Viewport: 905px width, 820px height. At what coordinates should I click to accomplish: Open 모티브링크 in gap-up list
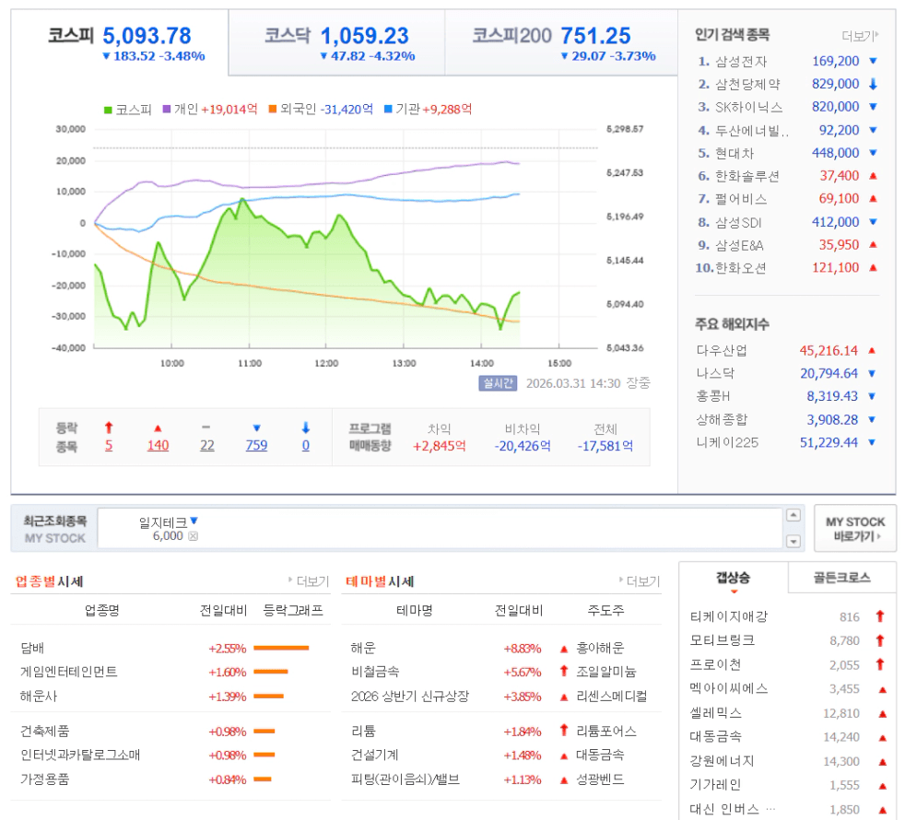[722, 640]
